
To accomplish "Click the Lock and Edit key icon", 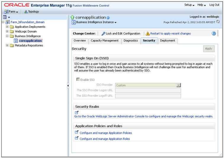I will [x=103, y=34].
